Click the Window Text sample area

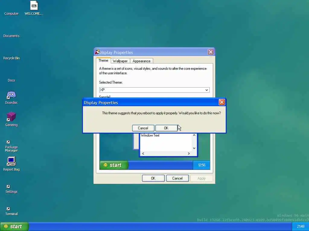[x=166, y=142]
